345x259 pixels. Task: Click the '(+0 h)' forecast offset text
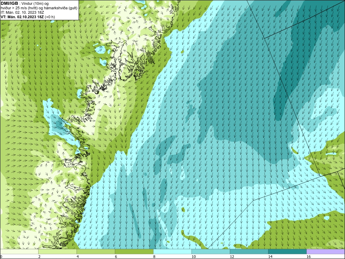(x=50, y=17)
